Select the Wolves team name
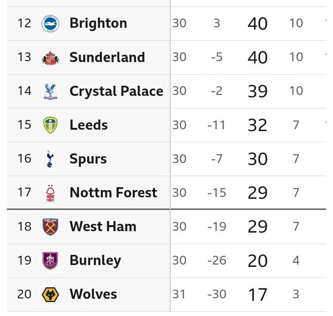The image size is (333, 316). (93, 294)
